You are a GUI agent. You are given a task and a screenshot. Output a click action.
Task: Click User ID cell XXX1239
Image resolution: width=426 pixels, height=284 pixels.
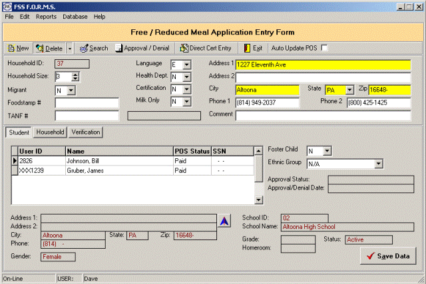pos(41,170)
